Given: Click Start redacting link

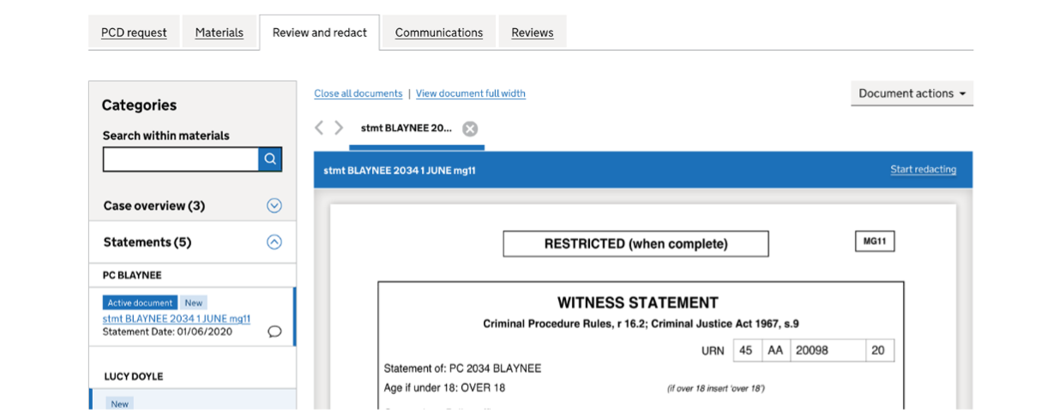Looking at the screenshot, I should click(x=923, y=170).
